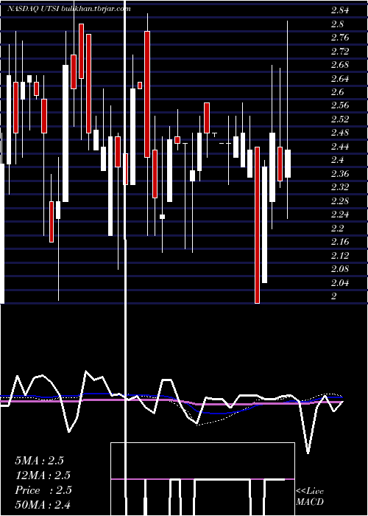Click the 2.68 price axis label
Image resolution: width=368 pixels, height=516 pixels.
340,65
